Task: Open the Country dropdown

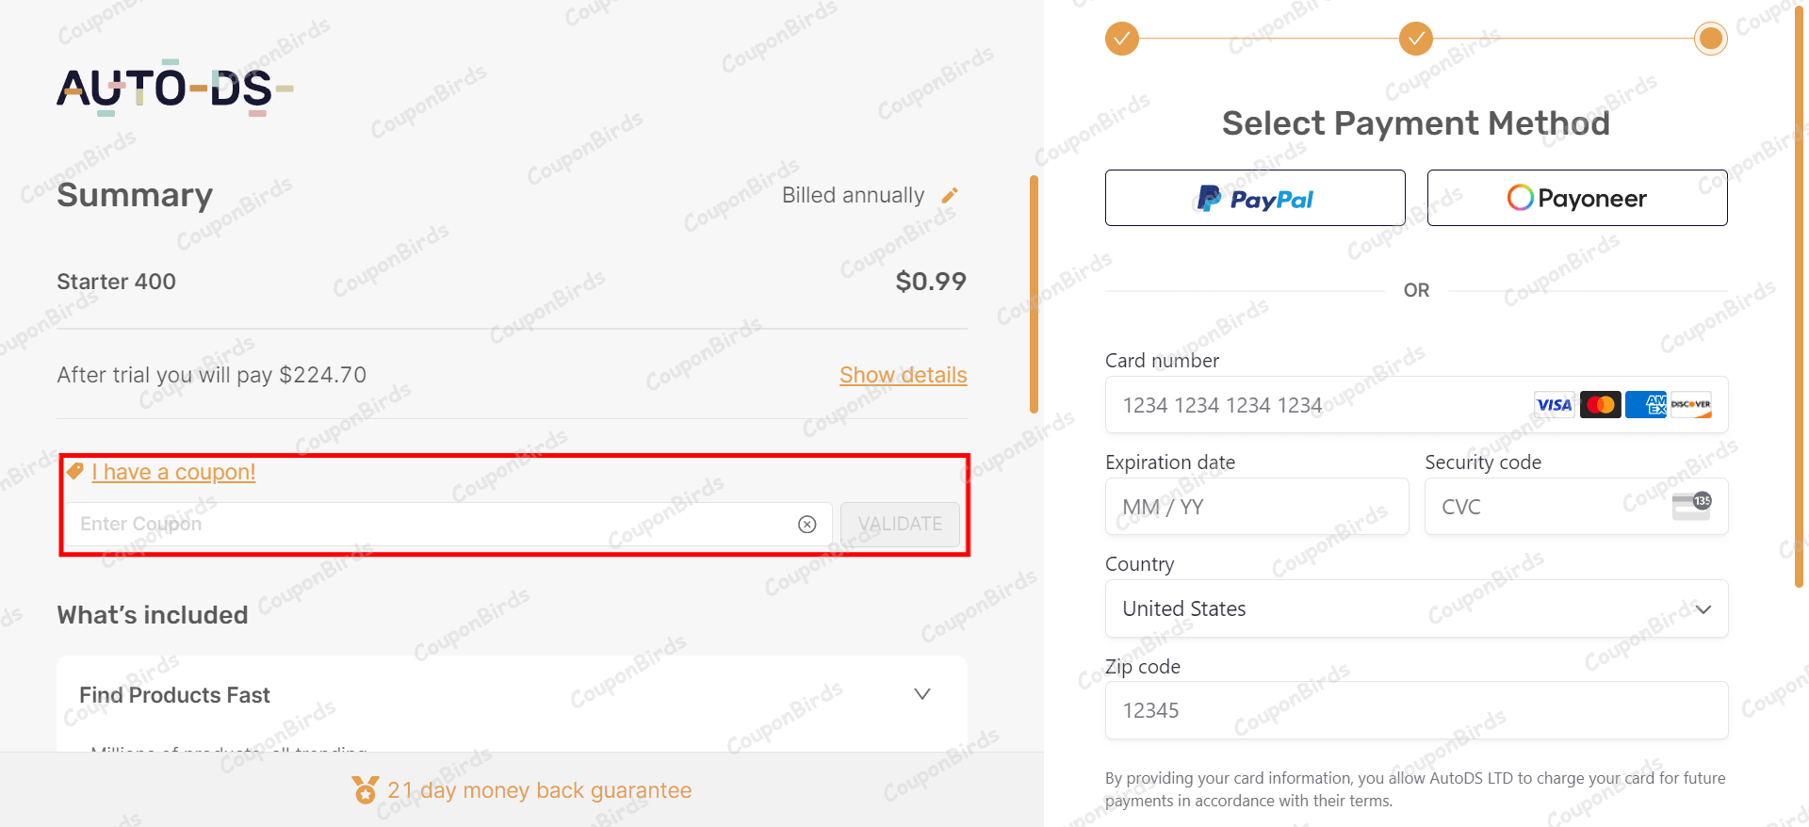Action: [1416, 608]
